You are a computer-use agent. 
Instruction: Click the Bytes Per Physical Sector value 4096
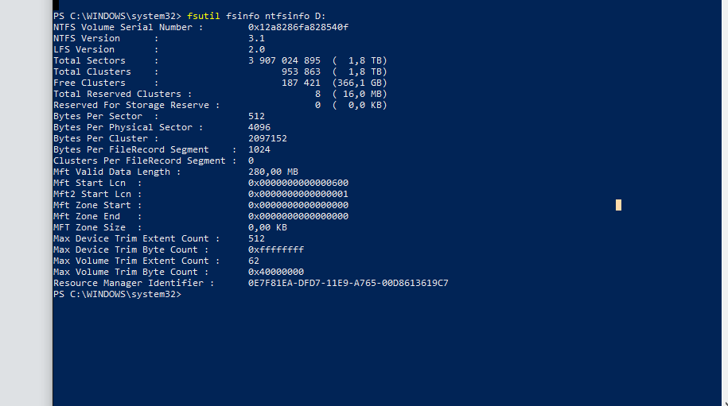(x=259, y=127)
